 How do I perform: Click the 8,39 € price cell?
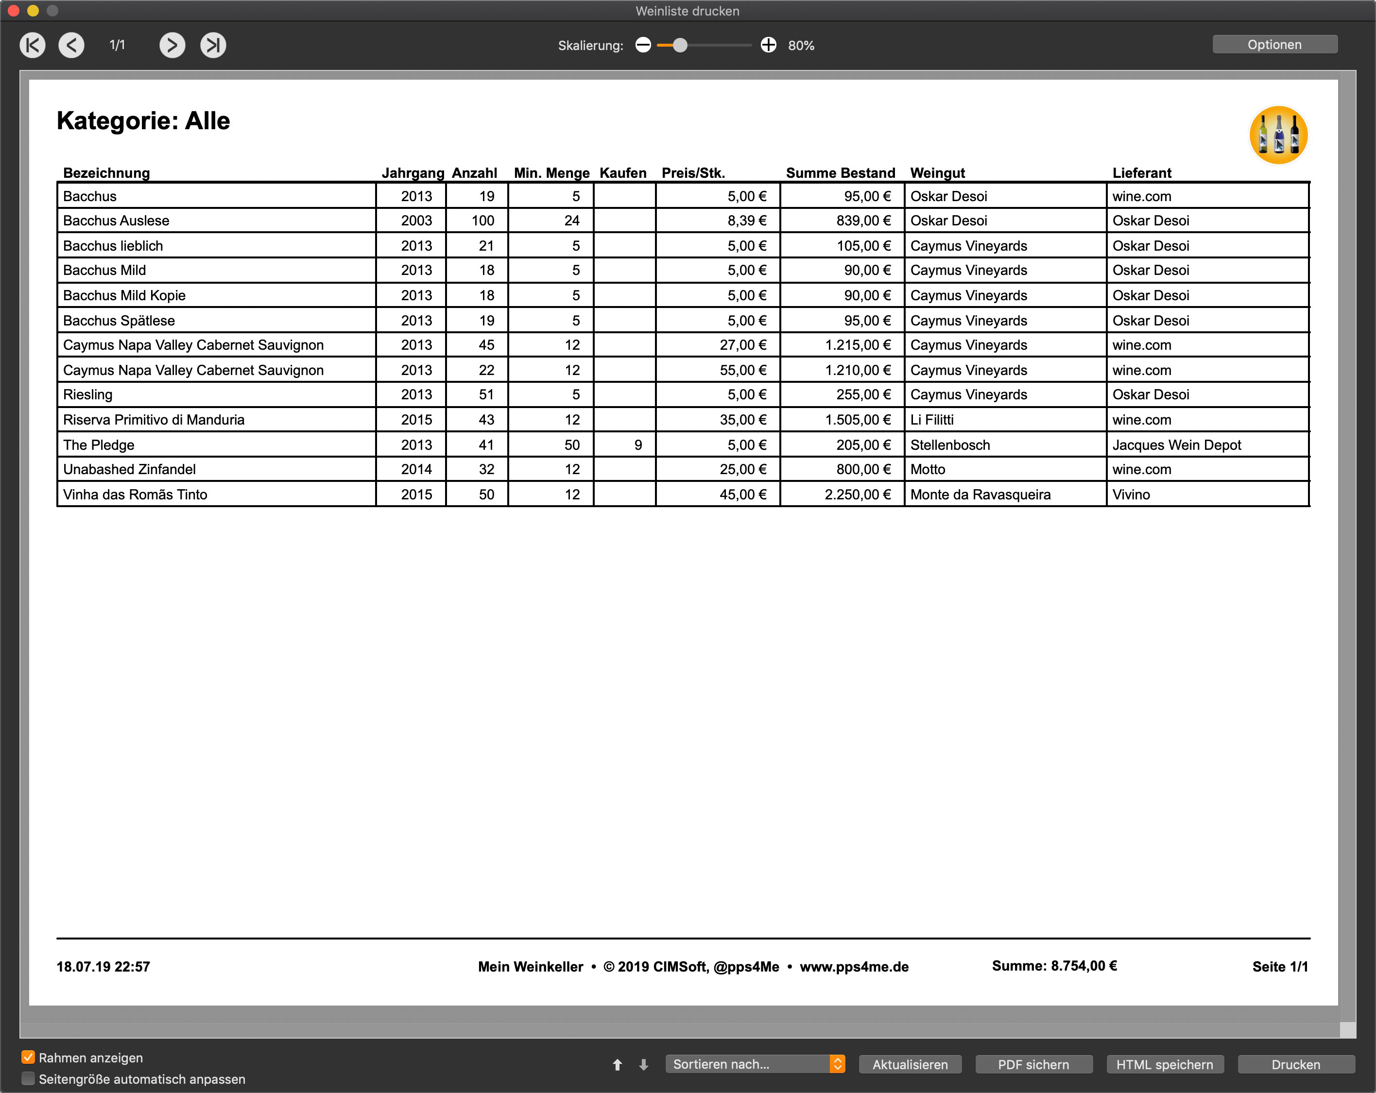(x=747, y=221)
